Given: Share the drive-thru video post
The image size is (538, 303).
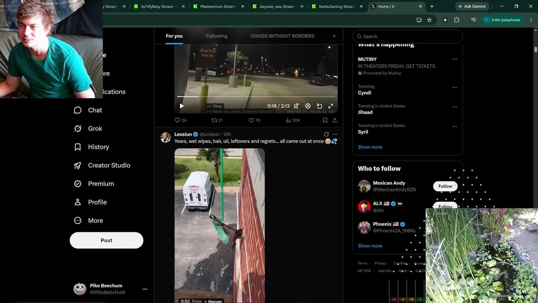Looking at the screenshot, I should pyautogui.click(x=335, y=120).
